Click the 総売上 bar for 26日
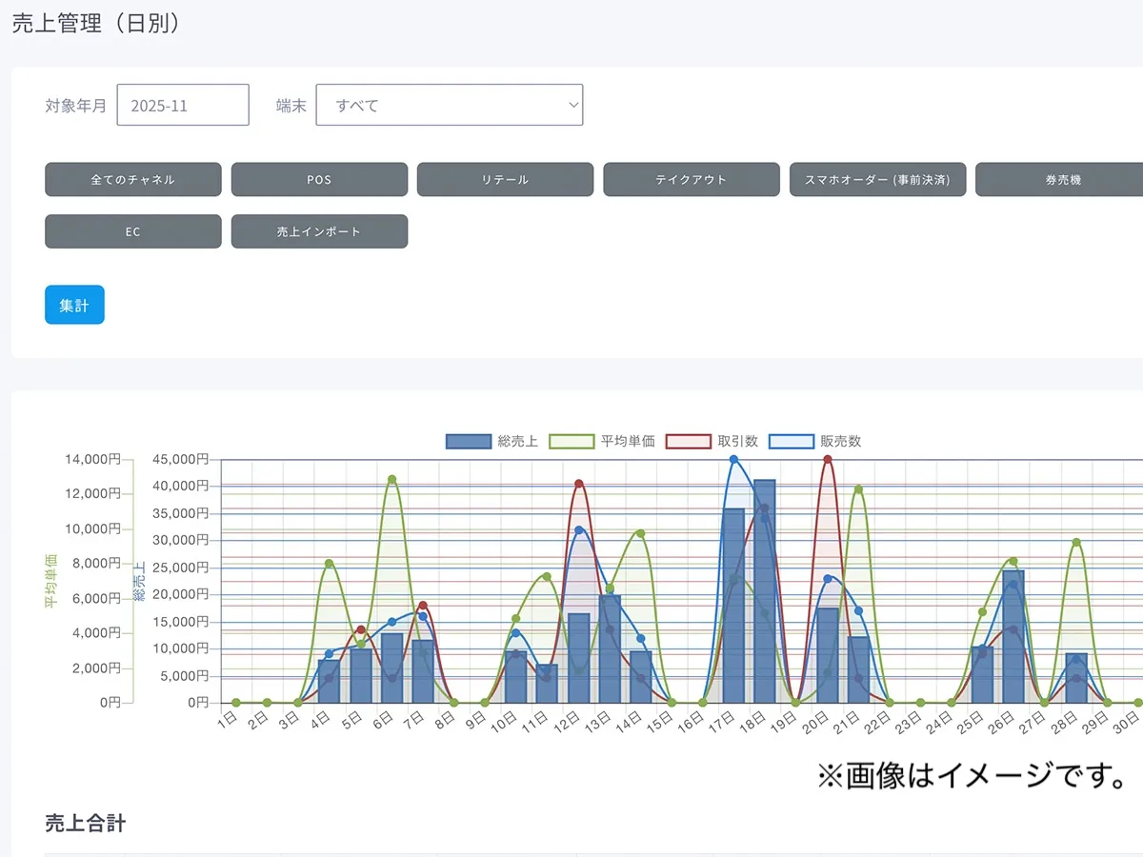The width and height of the screenshot is (1143, 857). point(1013,636)
